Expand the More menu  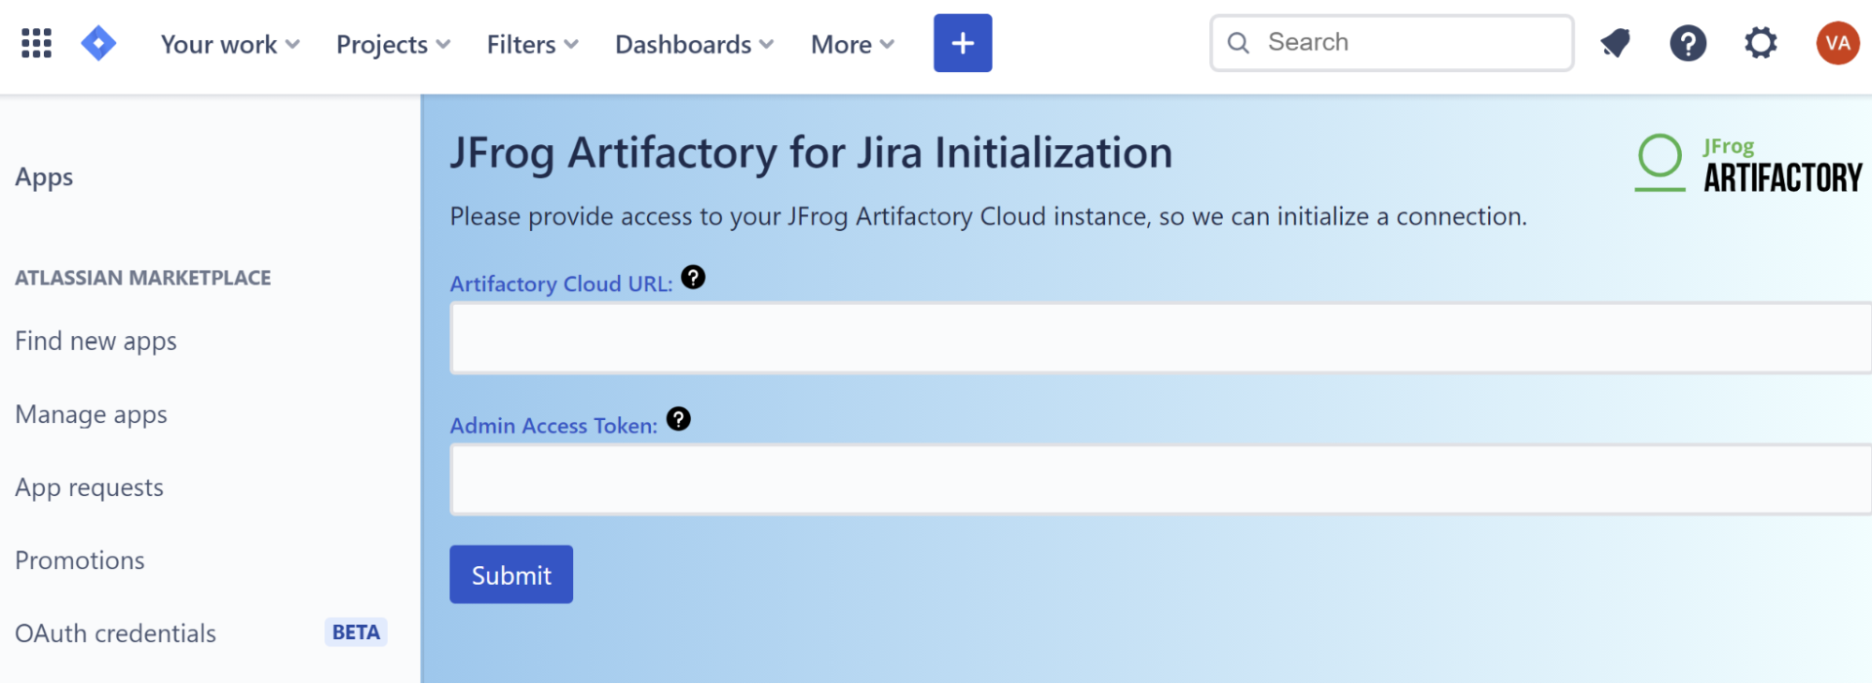coord(852,44)
